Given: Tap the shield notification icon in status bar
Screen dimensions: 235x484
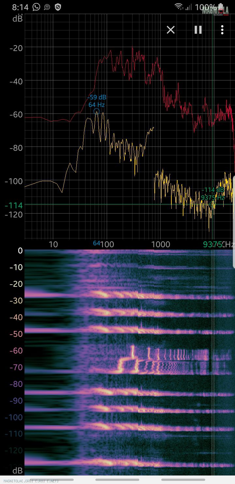Looking at the screenshot, I should click(58, 7).
